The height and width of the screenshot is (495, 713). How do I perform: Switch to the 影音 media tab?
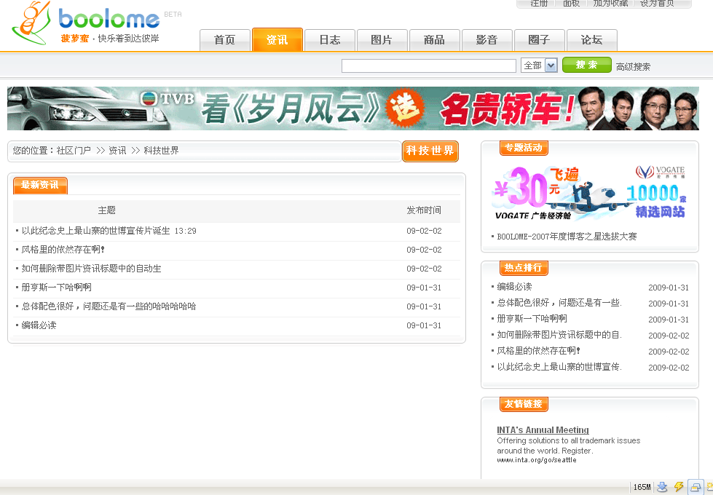(487, 40)
